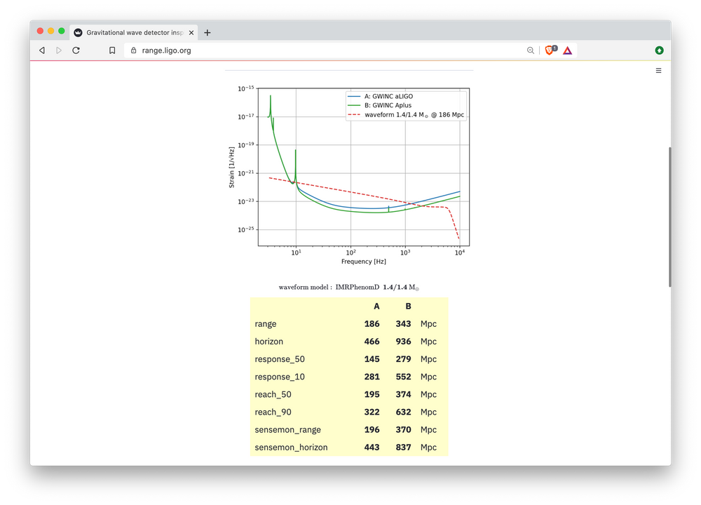This screenshot has height=505, width=701.
Task: Click response_50 value 145
Action: [372, 359]
